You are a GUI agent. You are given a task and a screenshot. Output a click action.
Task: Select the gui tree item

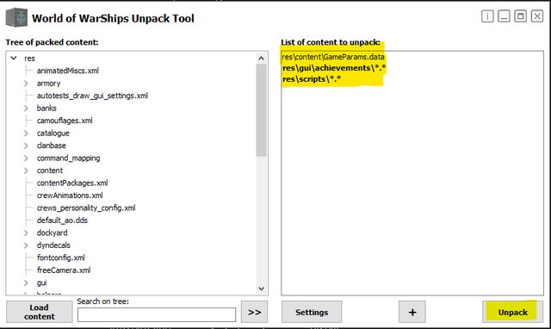(x=42, y=282)
